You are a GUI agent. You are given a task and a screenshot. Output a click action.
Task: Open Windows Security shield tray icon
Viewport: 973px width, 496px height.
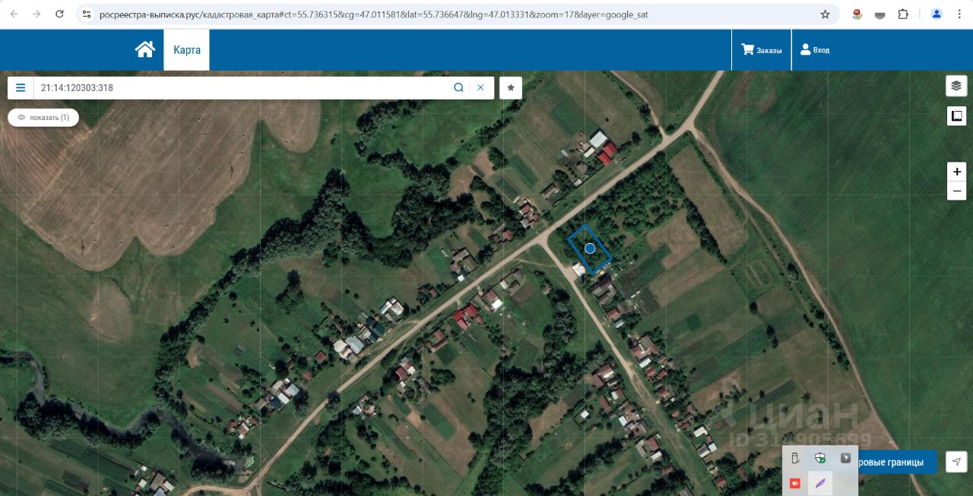[x=820, y=458]
